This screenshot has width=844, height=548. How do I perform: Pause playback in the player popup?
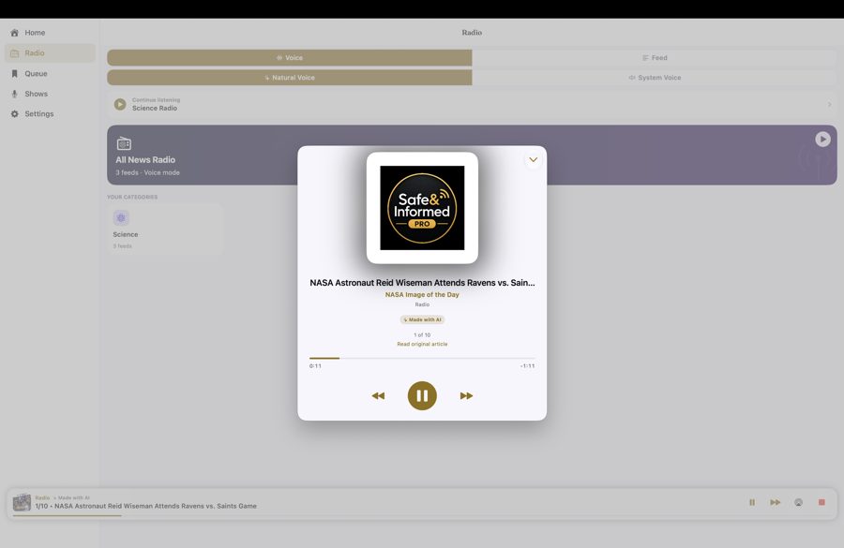tap(422, 396)
